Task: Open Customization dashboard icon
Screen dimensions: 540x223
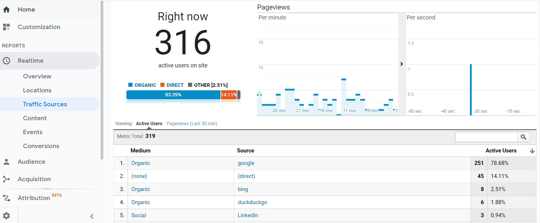Action: [6, 27]
